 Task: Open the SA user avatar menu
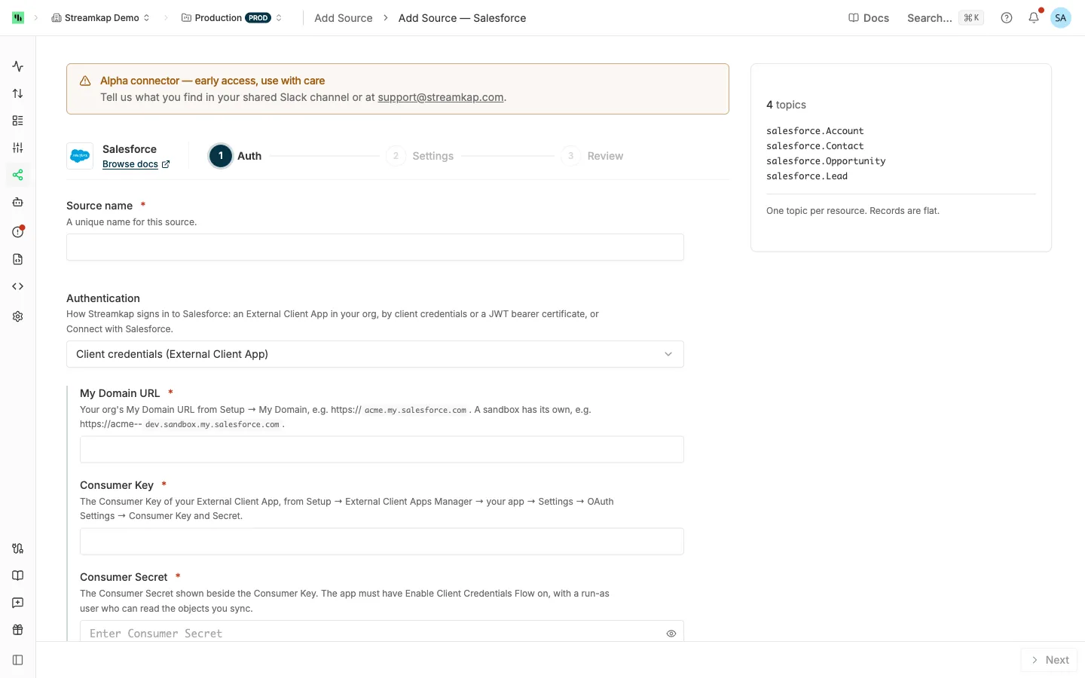click(x=1061, y=18)
